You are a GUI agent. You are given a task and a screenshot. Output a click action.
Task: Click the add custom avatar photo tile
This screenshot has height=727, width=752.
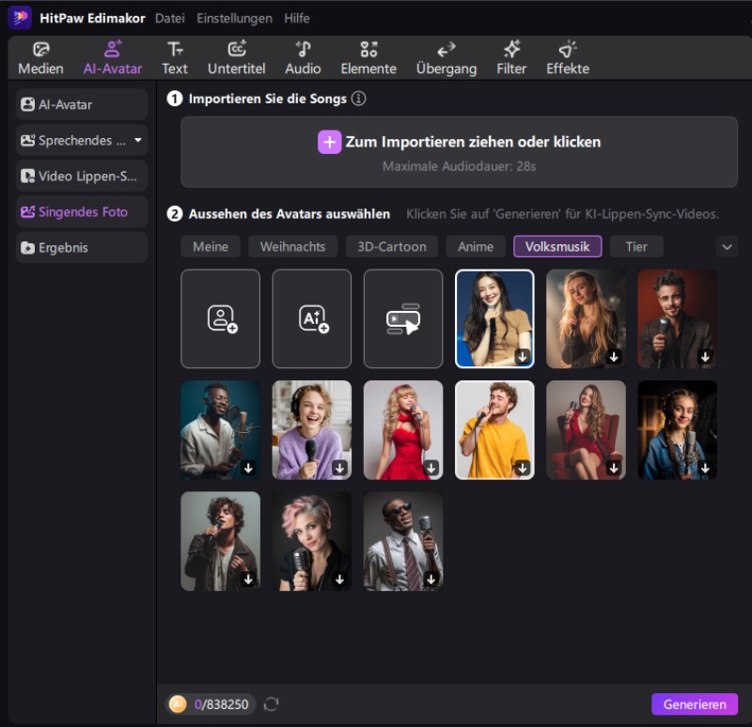[220, 318]
